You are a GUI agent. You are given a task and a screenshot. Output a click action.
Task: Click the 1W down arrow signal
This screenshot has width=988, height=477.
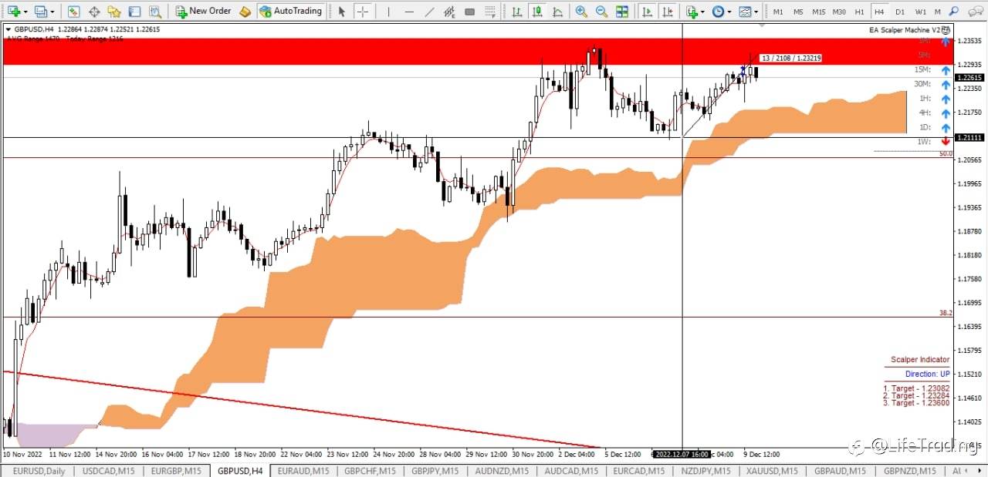[x=946, y=142]
